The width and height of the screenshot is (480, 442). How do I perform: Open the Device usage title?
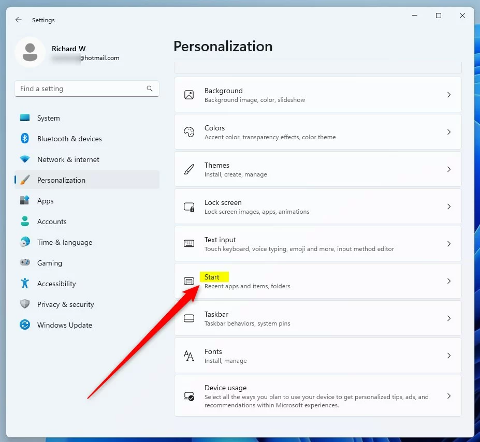226,388
